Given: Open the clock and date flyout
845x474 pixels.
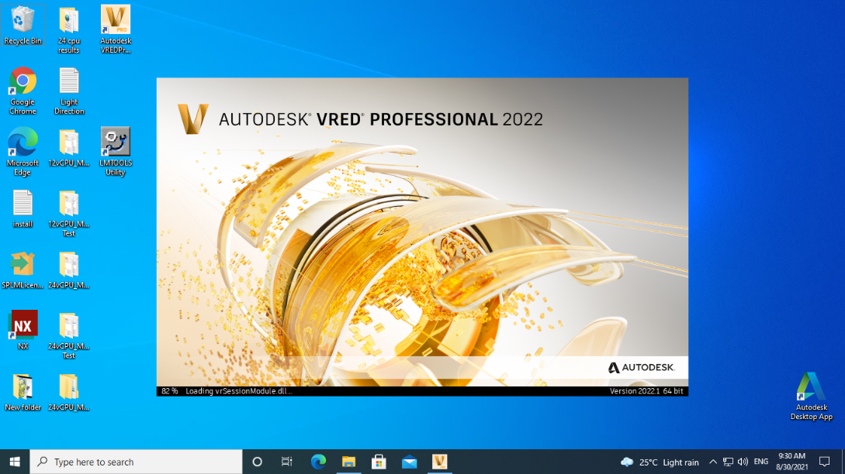Looking at the screenshot, I should pos(791,462).
